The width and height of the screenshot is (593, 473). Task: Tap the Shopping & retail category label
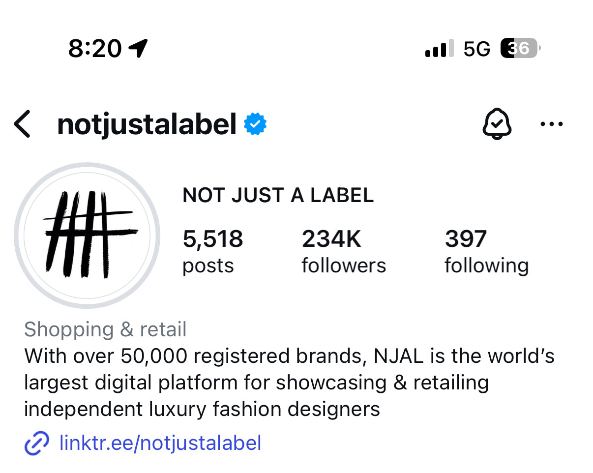[105, 329]
